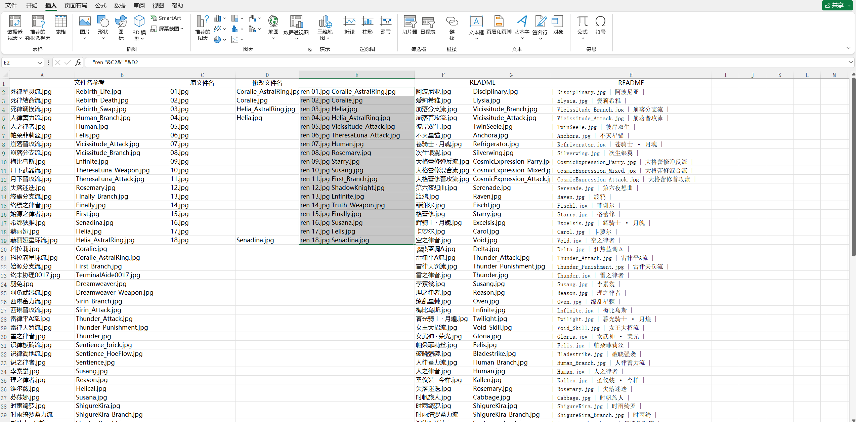The height and width of the screenshot is (422, 856).
Task: Insert an Equation
Action: coord(583,28)
